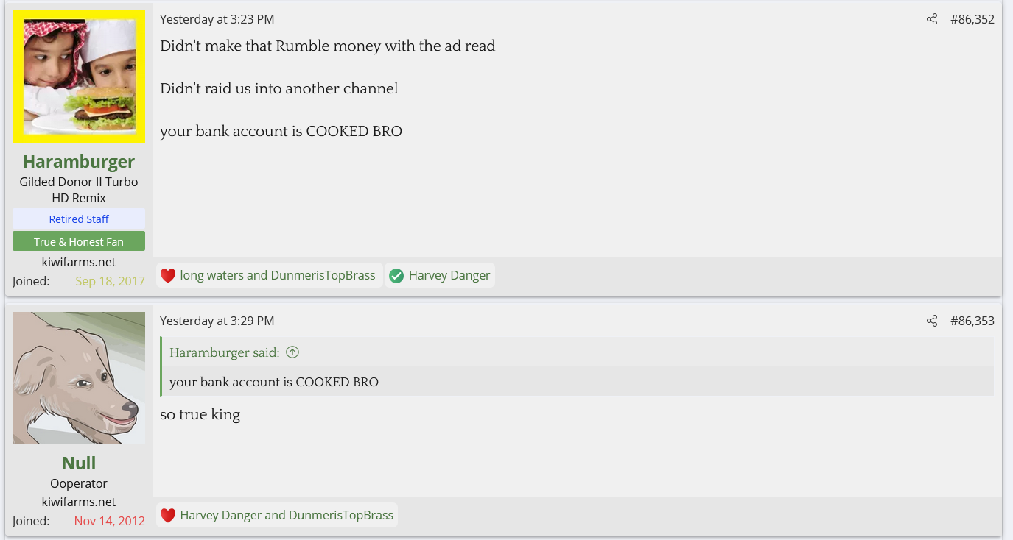The image size is (1013, 540).
Task: Open post number #86,353 permalink
Action: 972,321
